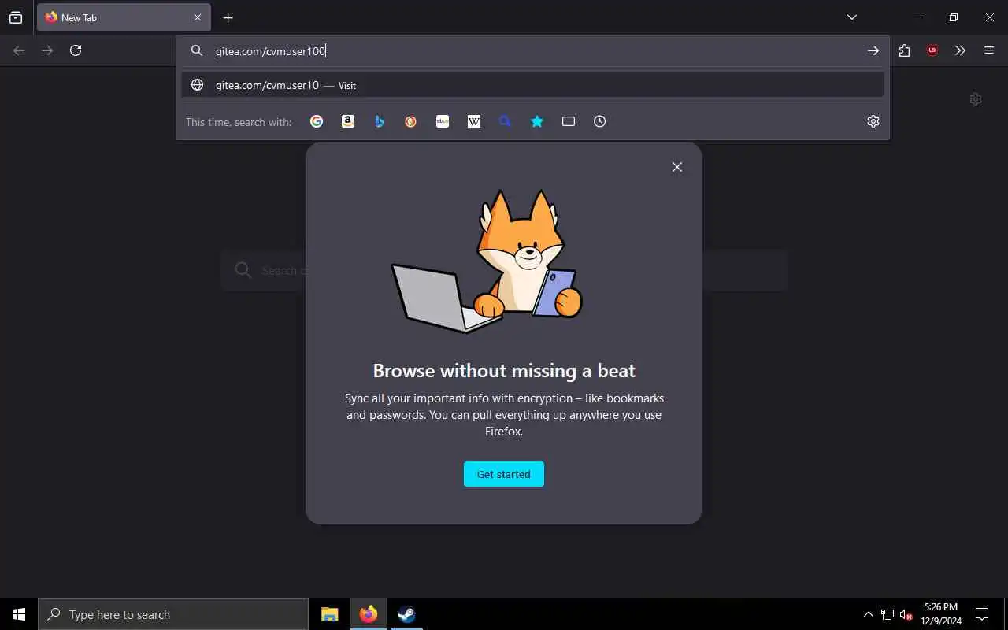List all tabs dropdown arrow

coord(852,17)
